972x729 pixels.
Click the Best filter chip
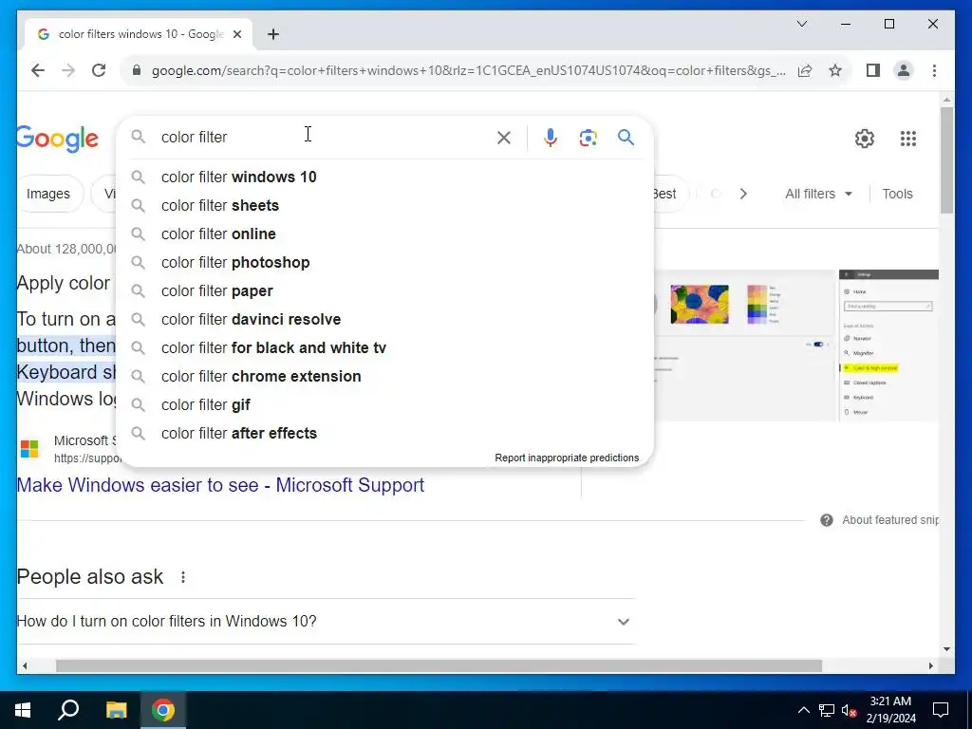coord(668,194)
